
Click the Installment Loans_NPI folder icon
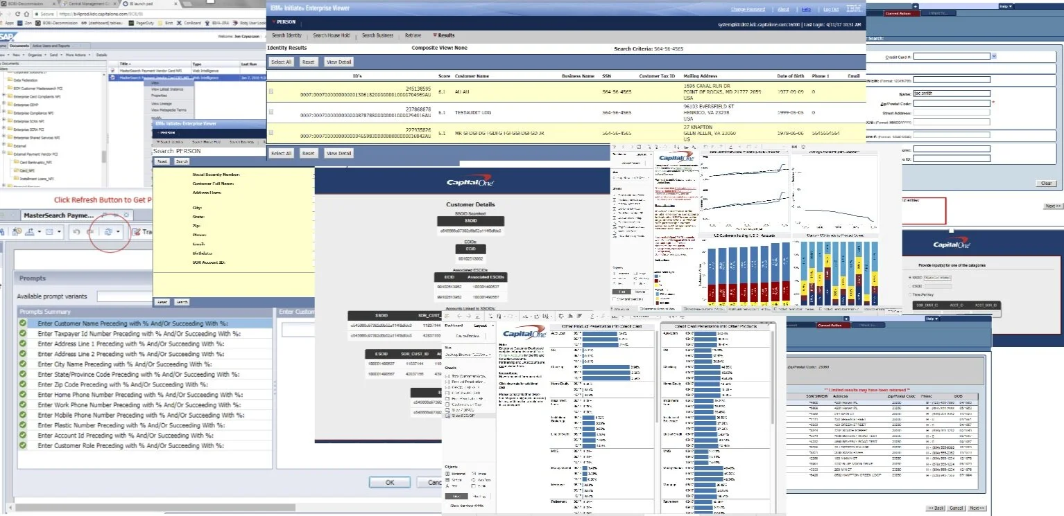coord(15,178)
